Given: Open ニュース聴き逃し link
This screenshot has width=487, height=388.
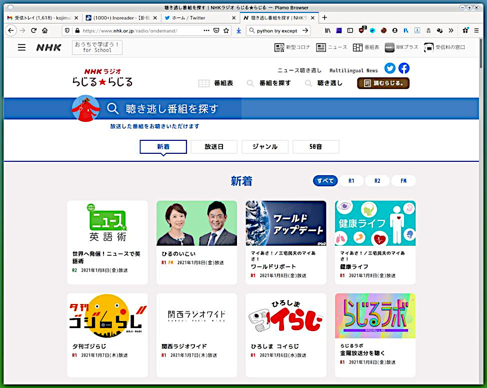Looking at the screenshot, I should pos(299,70).
